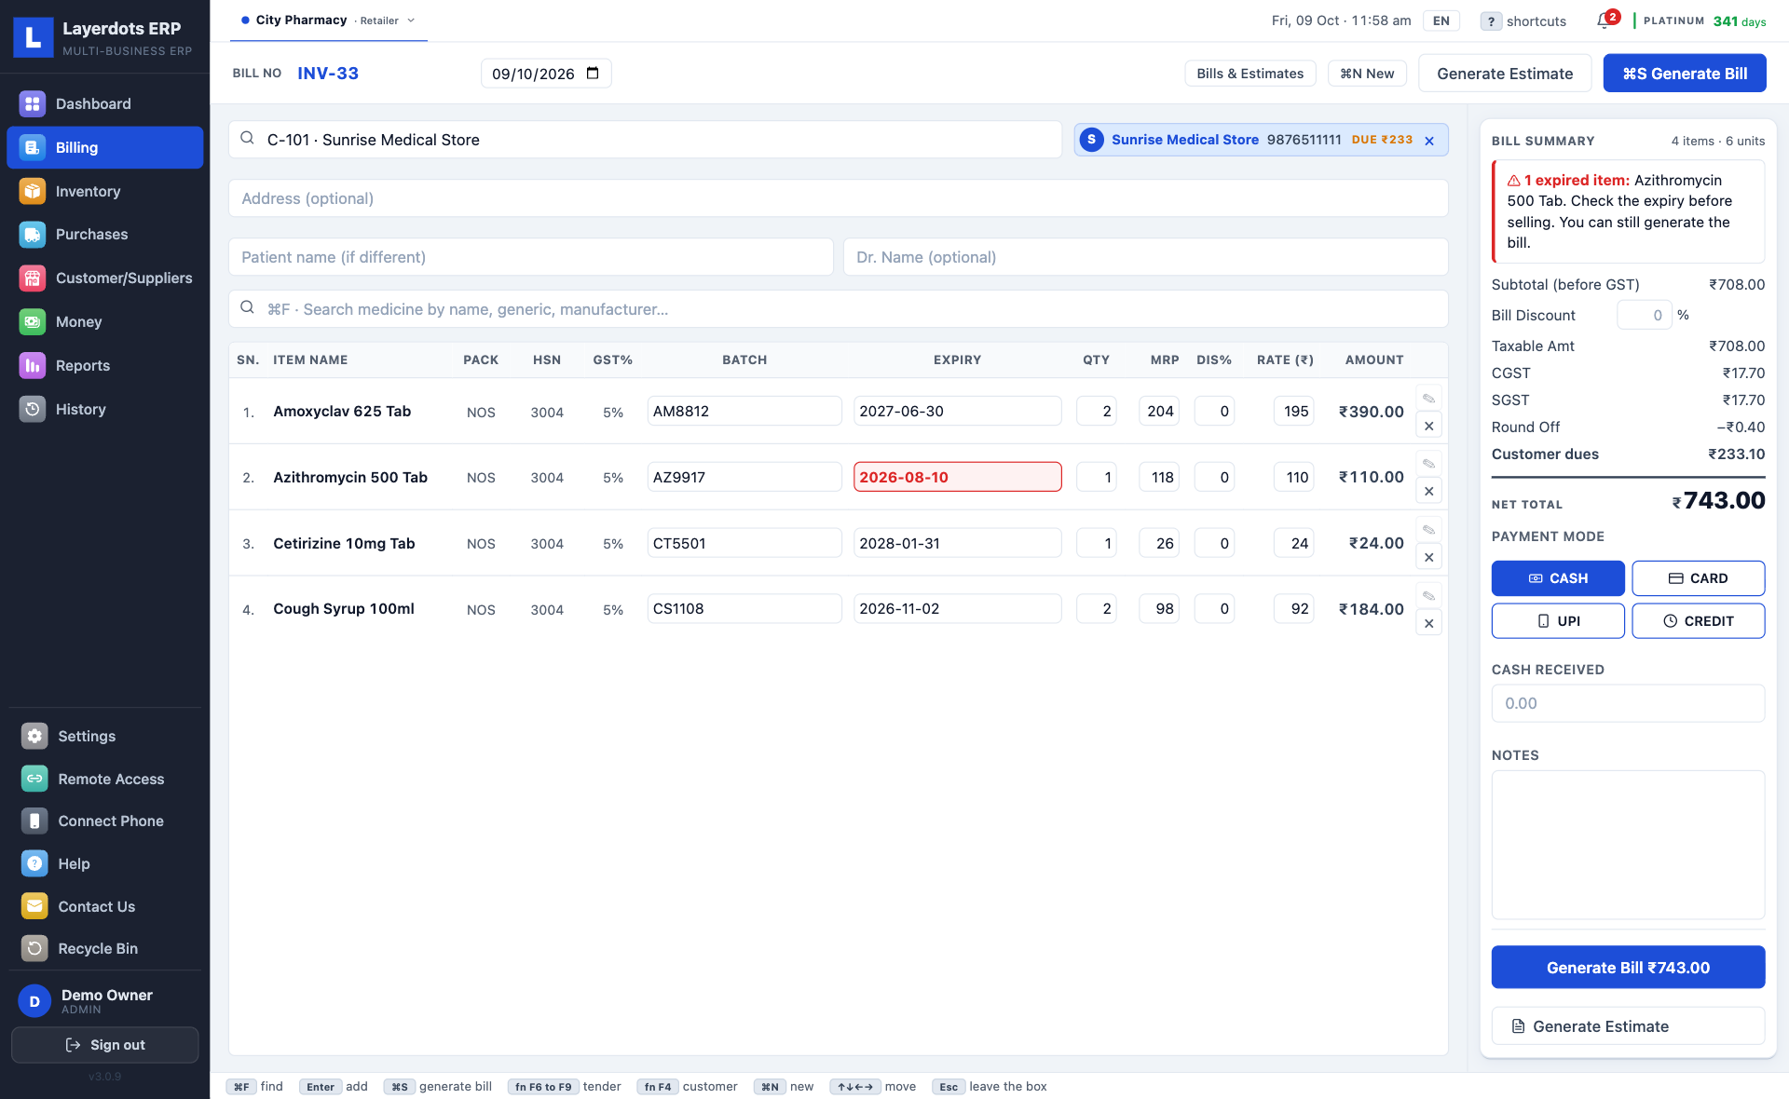Select UPI payment mode
Screen dimensions: 1789x1099
[x=1558, y=621]
